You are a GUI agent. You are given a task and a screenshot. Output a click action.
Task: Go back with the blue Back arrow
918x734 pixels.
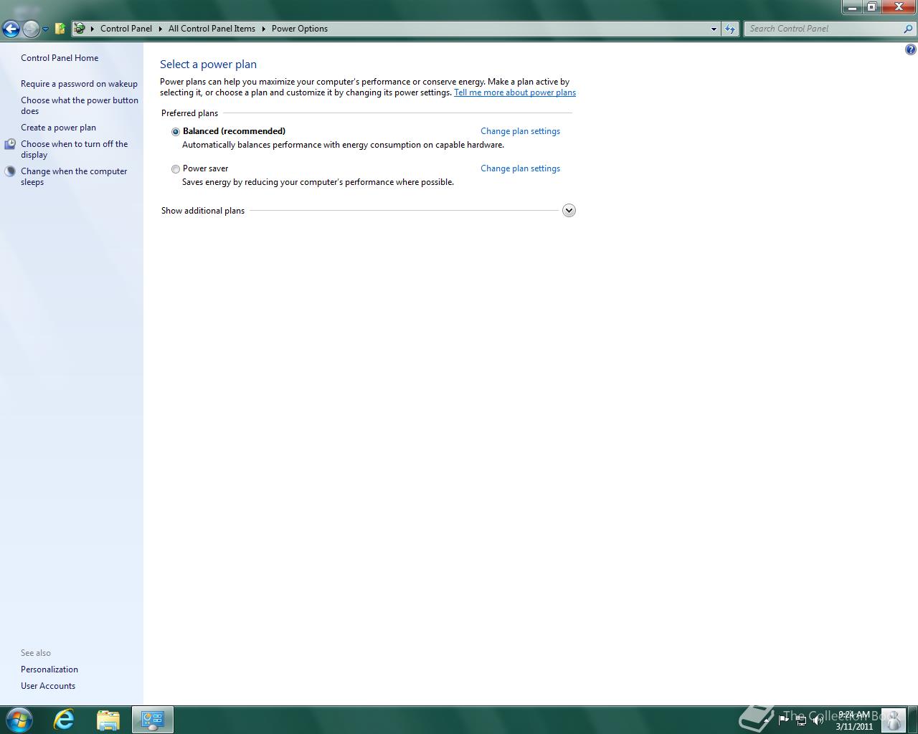coord(11,29)
